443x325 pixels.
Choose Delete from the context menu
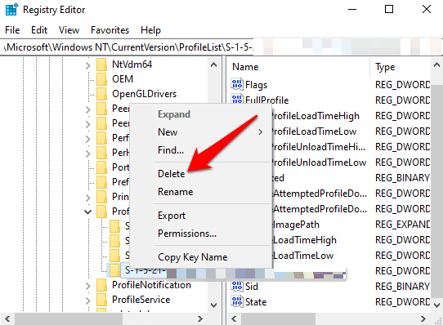click(x=171, y=174)
